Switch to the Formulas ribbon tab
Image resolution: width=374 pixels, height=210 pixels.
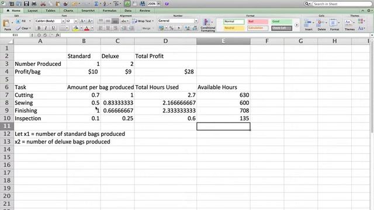click(x=109, y=10)
